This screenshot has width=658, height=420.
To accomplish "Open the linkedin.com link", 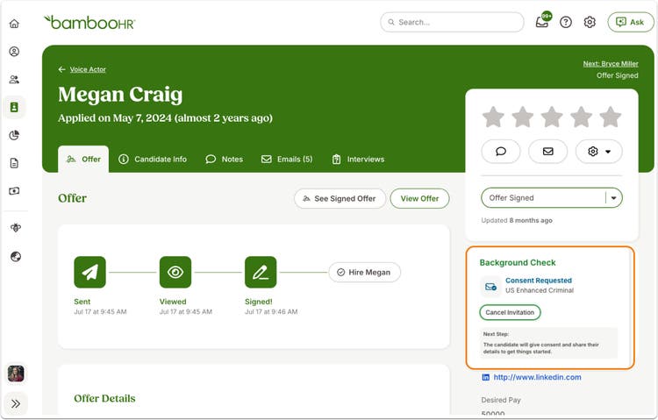I will click(537, 377).
